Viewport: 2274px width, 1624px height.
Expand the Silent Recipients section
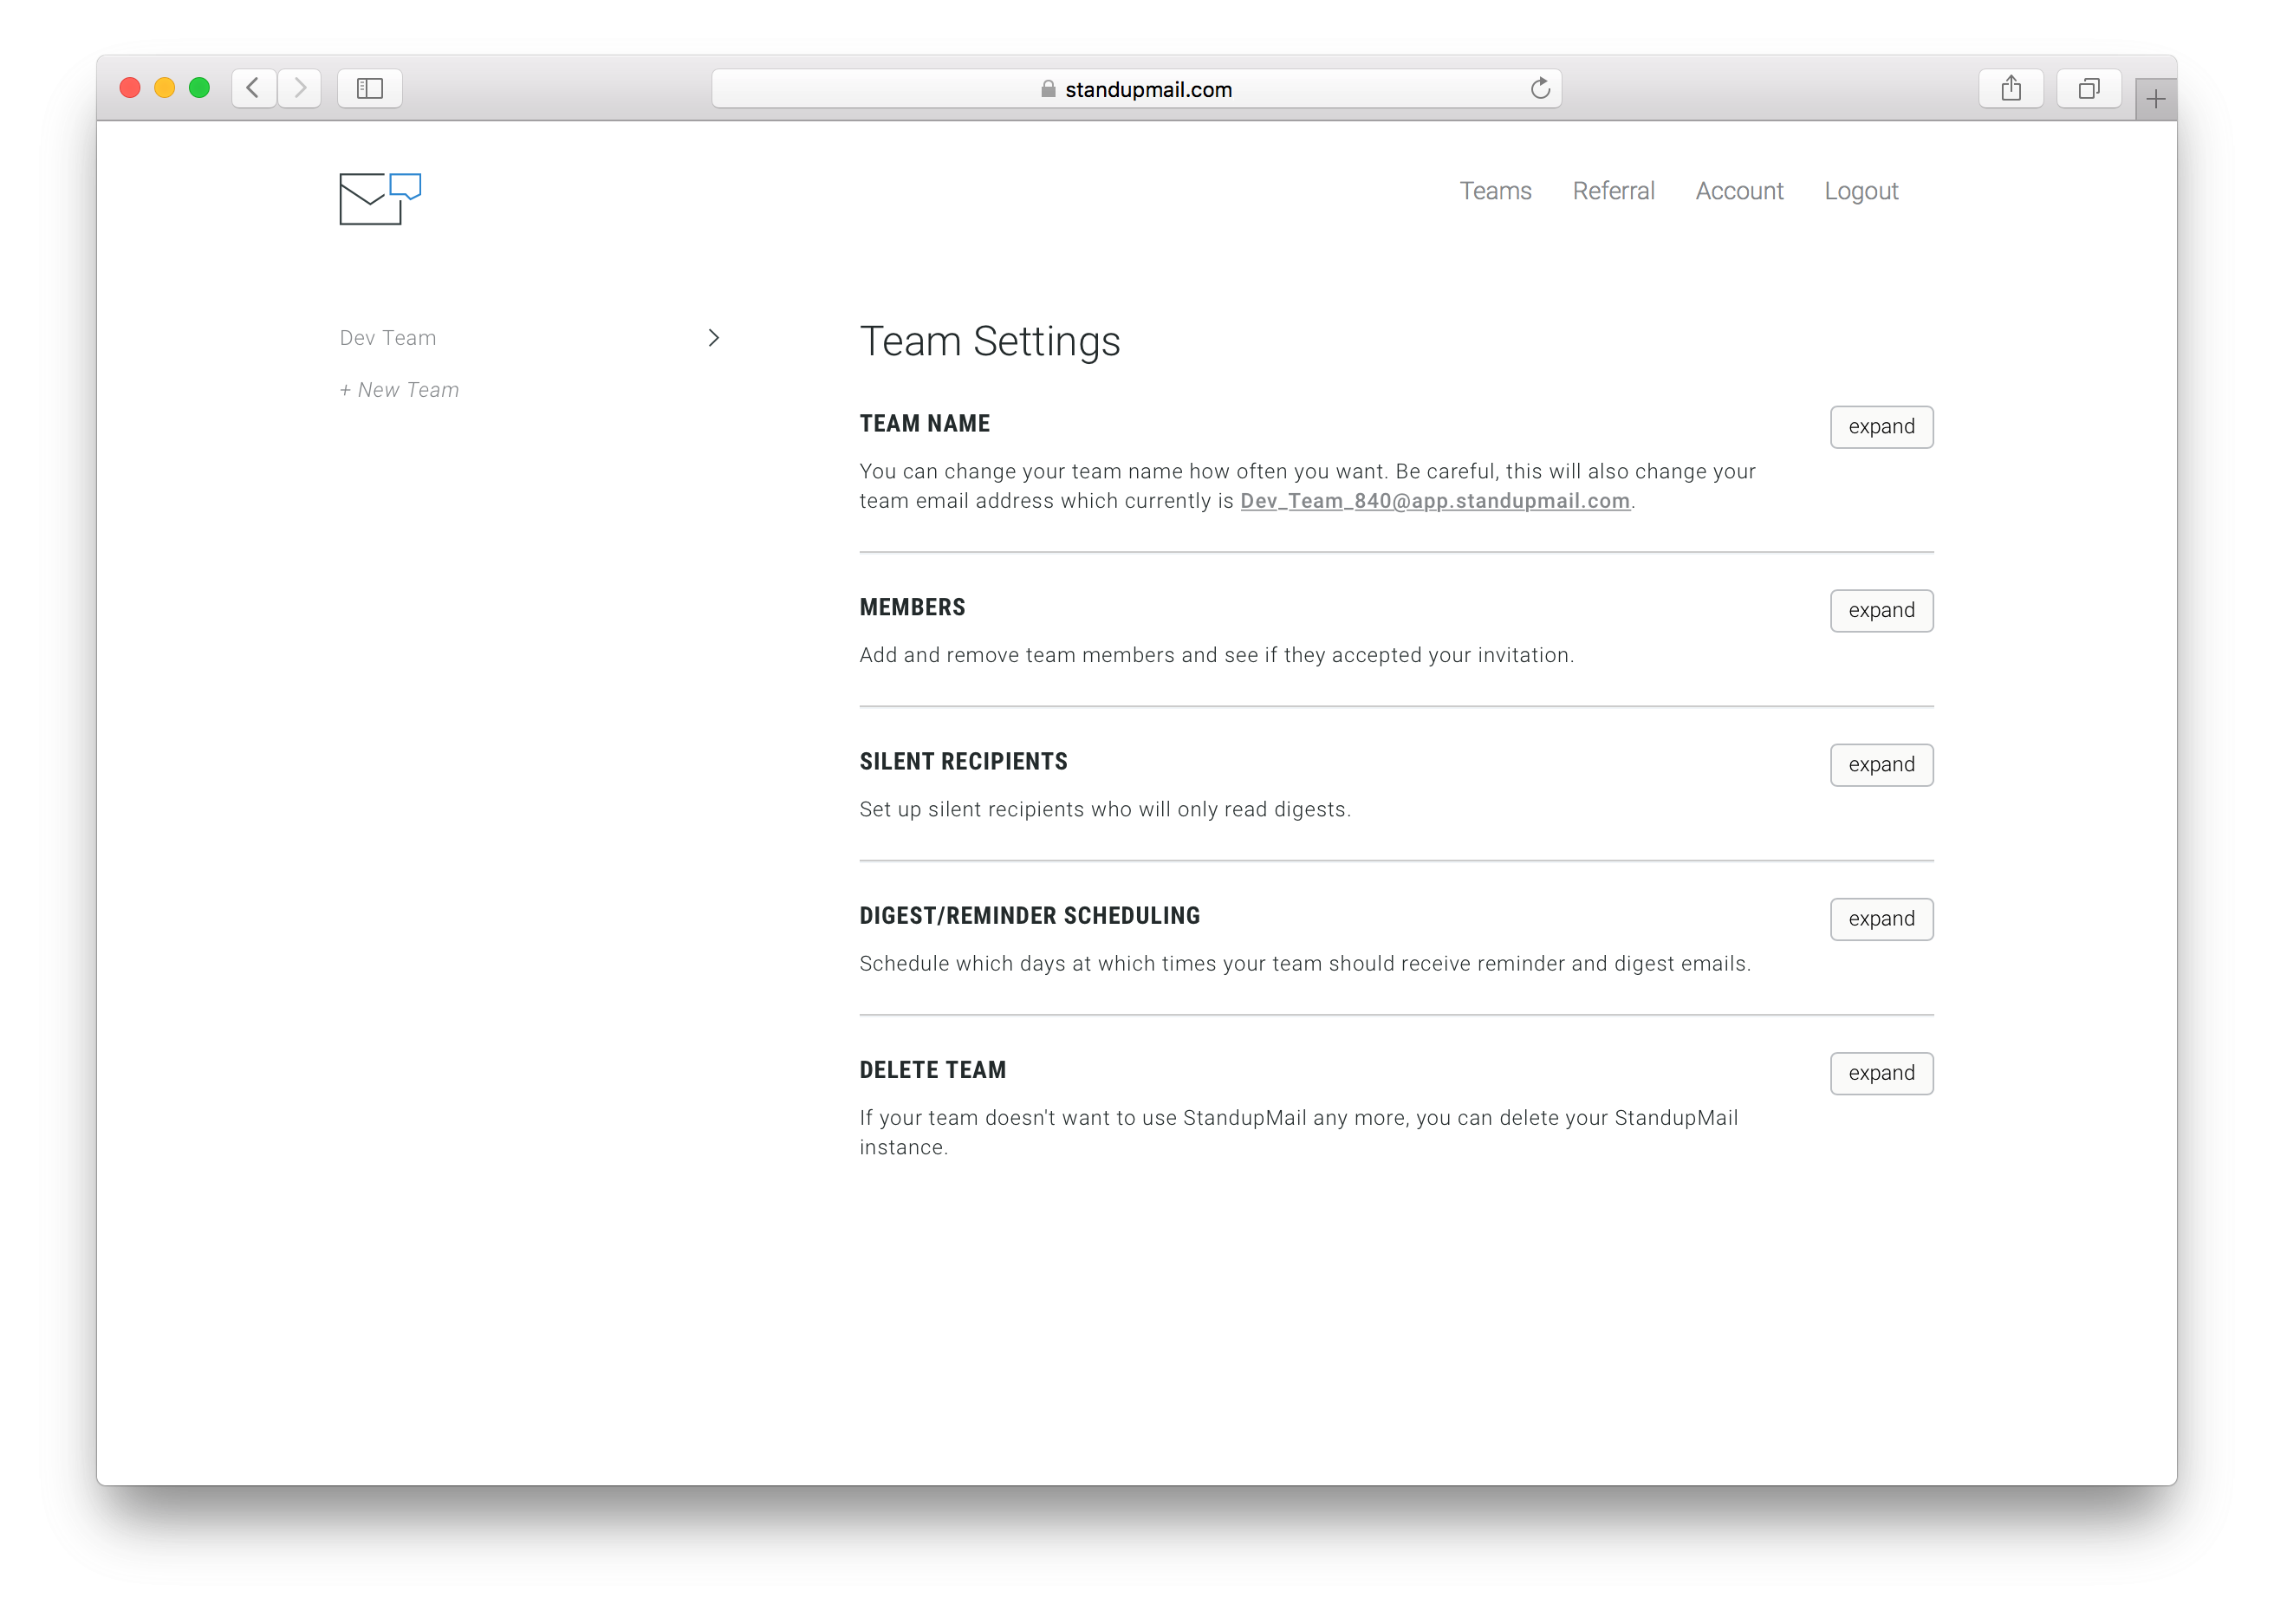coord(1881,765)
